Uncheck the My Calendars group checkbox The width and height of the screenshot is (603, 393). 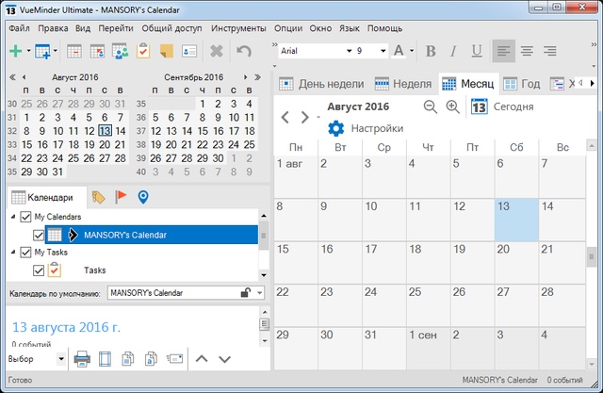pos(25,217)
